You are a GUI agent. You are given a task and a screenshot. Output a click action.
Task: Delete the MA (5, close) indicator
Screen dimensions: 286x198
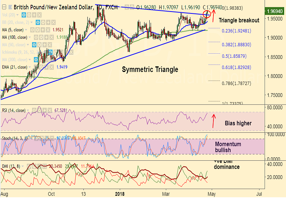click(48, 30)
